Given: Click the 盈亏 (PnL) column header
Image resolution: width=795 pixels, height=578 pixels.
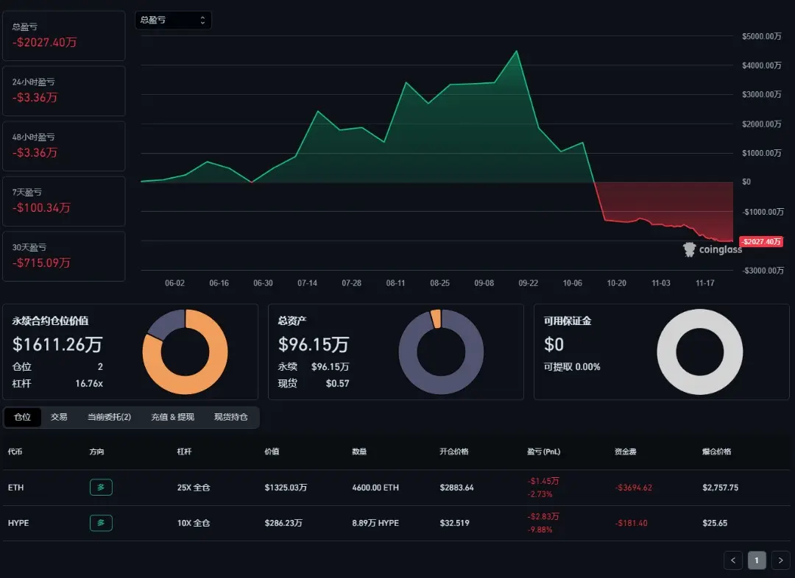Looking at the screenshot, I should tap(543, 452).
